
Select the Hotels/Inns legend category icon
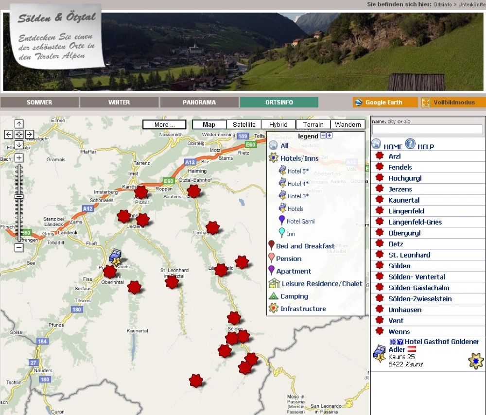pos(273,158)
